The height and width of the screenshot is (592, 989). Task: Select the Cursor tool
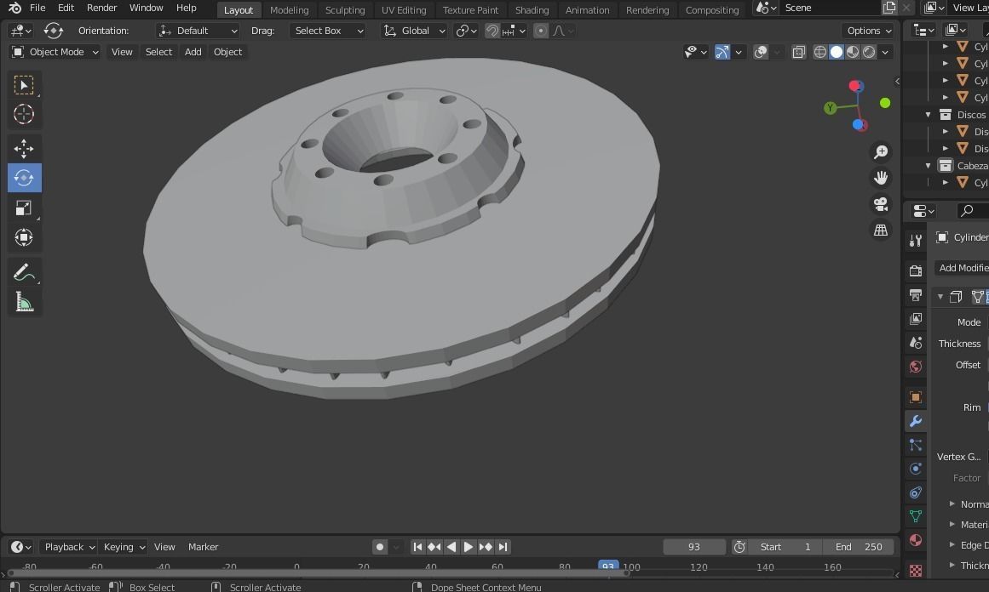[x=24, y=114]
